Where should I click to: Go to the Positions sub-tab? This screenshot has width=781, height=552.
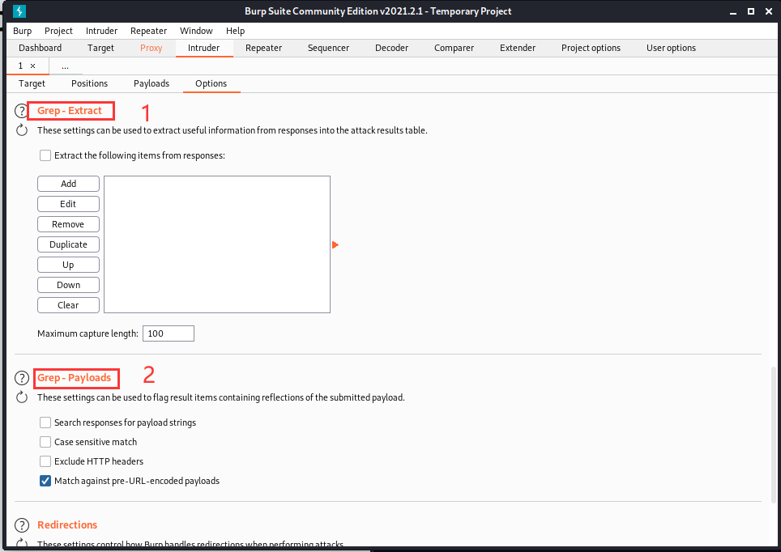(x=89, y=83)
